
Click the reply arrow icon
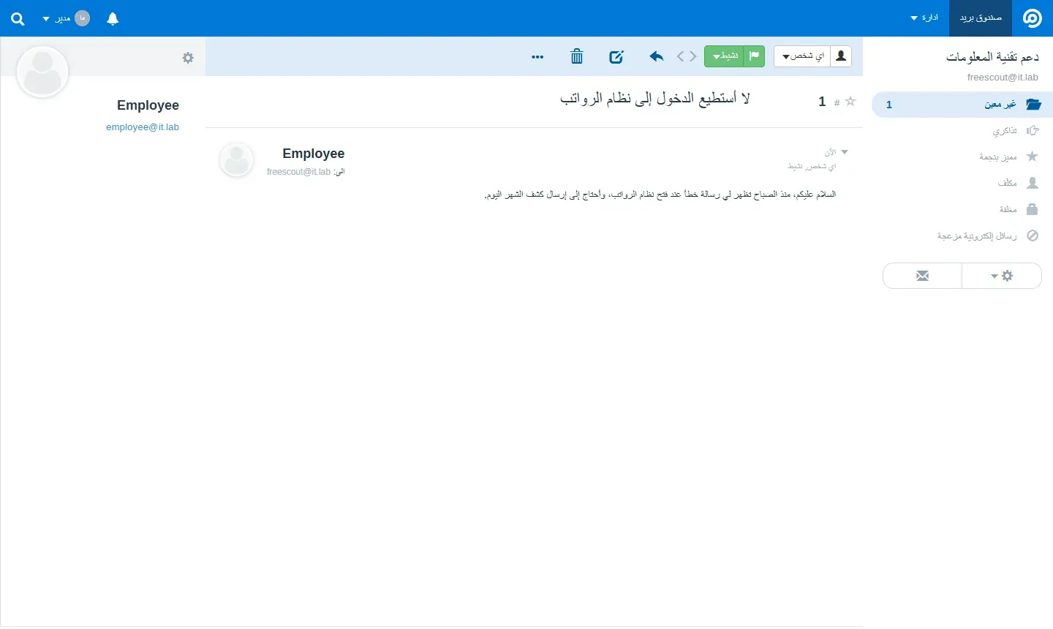(657, 56)
